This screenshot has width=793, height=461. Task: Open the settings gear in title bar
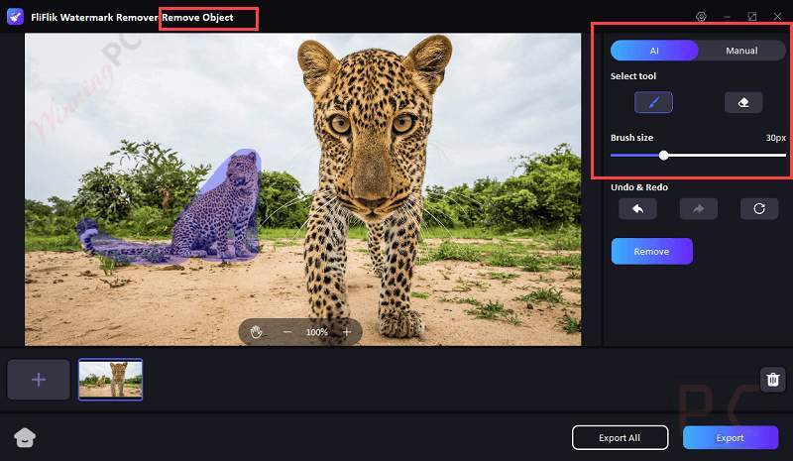click(x=701, y=17)
